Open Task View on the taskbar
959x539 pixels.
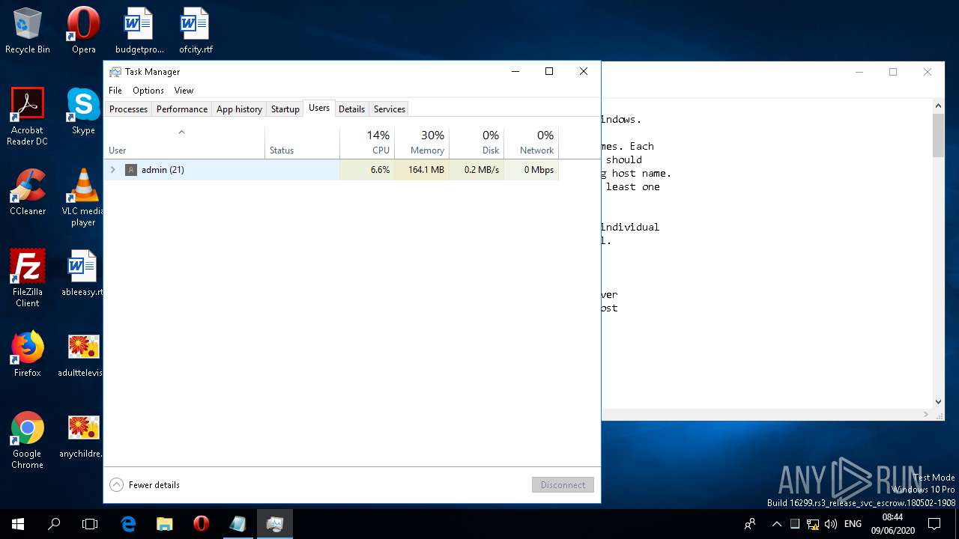point(90,524)
